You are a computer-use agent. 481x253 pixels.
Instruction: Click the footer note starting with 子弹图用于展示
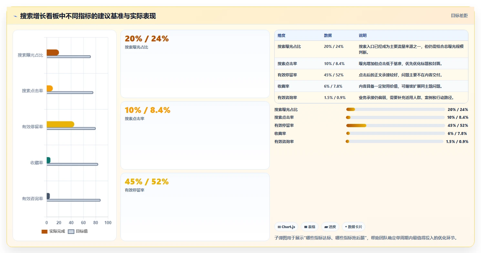(x=366, y=238)
